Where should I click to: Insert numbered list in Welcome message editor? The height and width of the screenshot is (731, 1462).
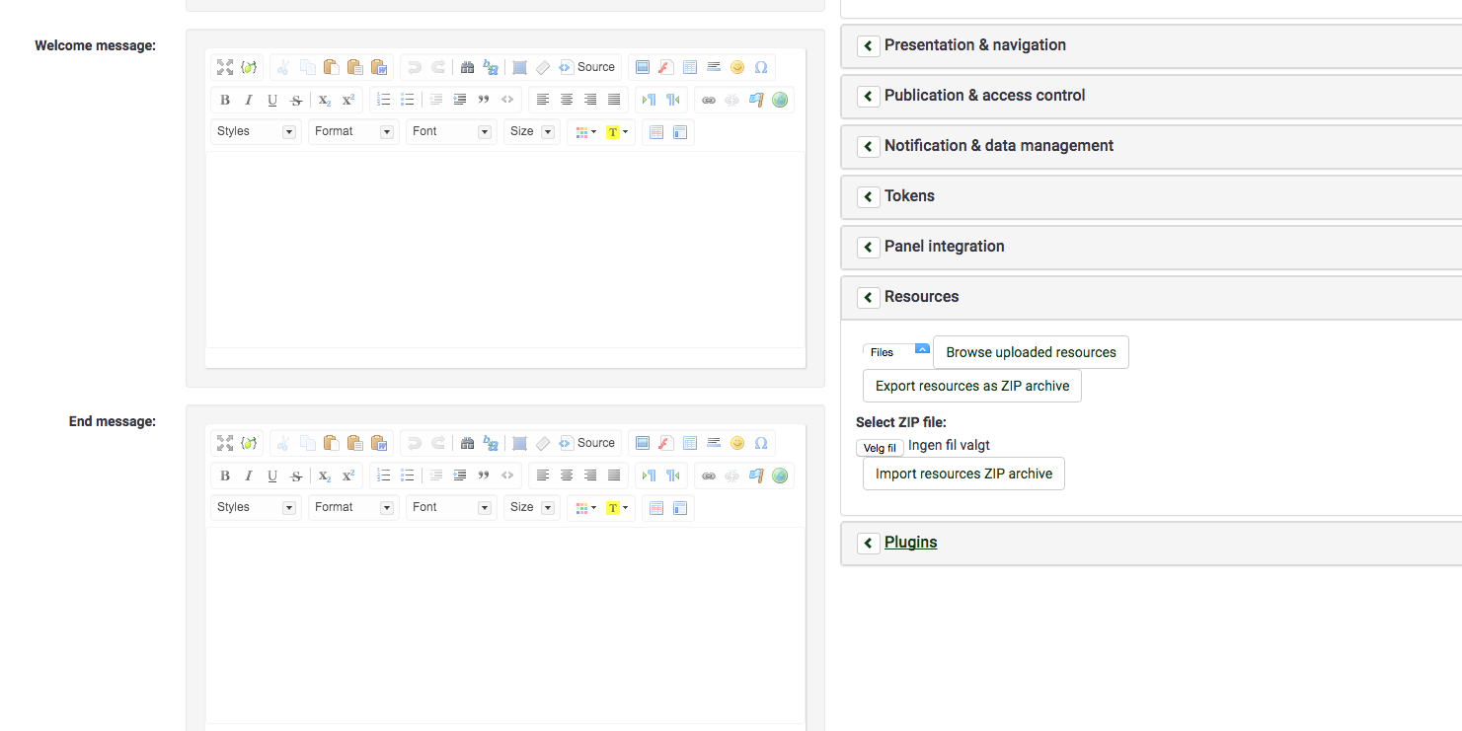coord(384,100)
